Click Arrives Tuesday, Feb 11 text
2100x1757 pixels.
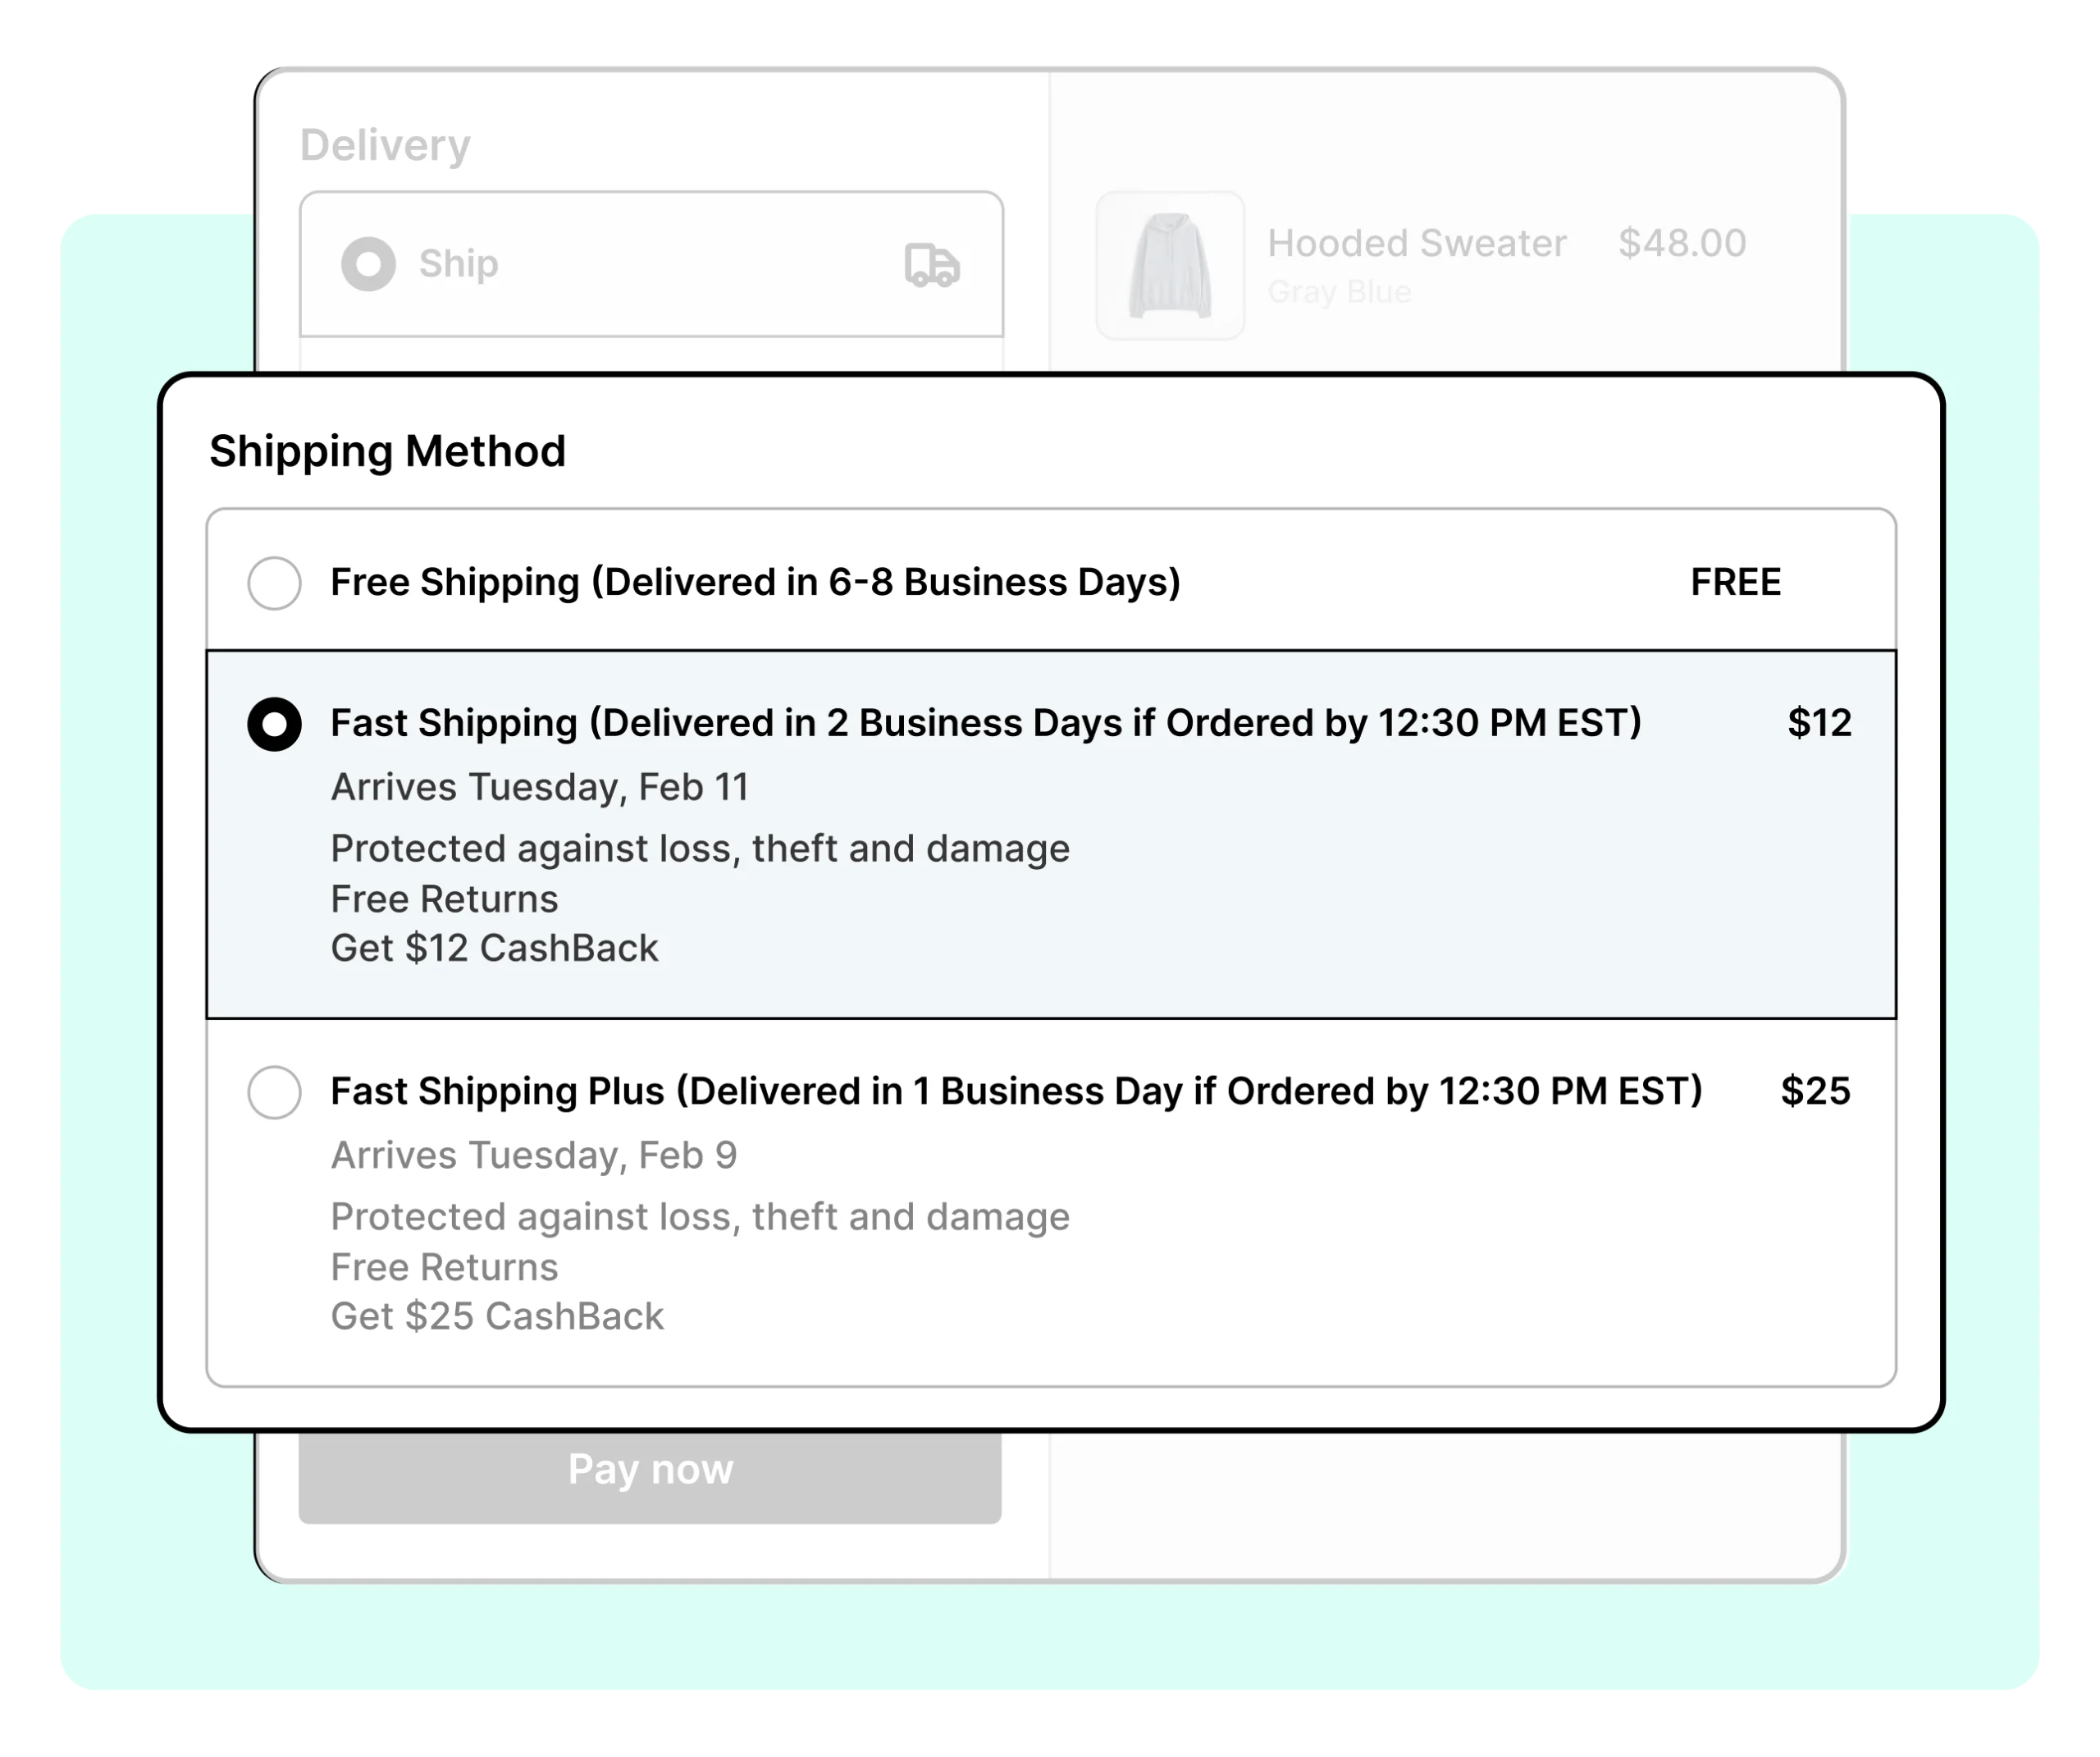coord(539,788)
